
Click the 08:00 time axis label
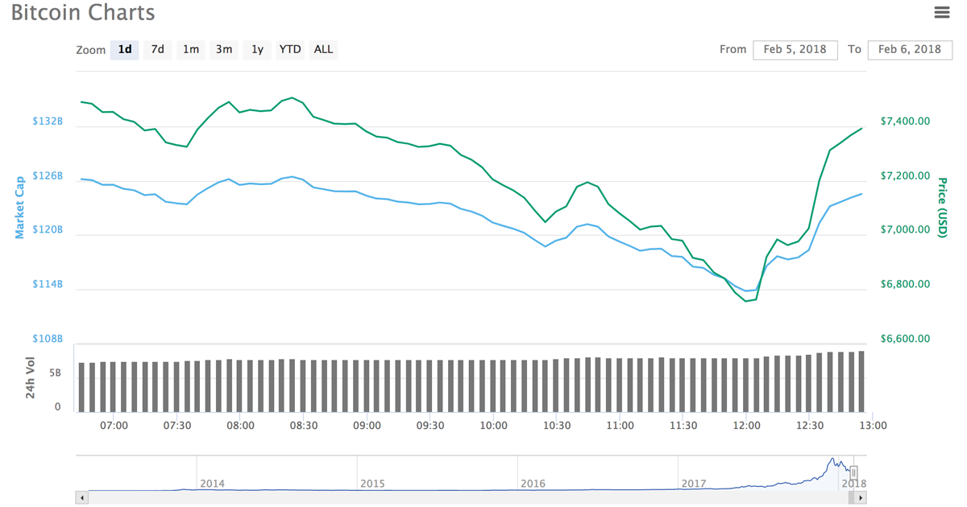coord(240,426)
